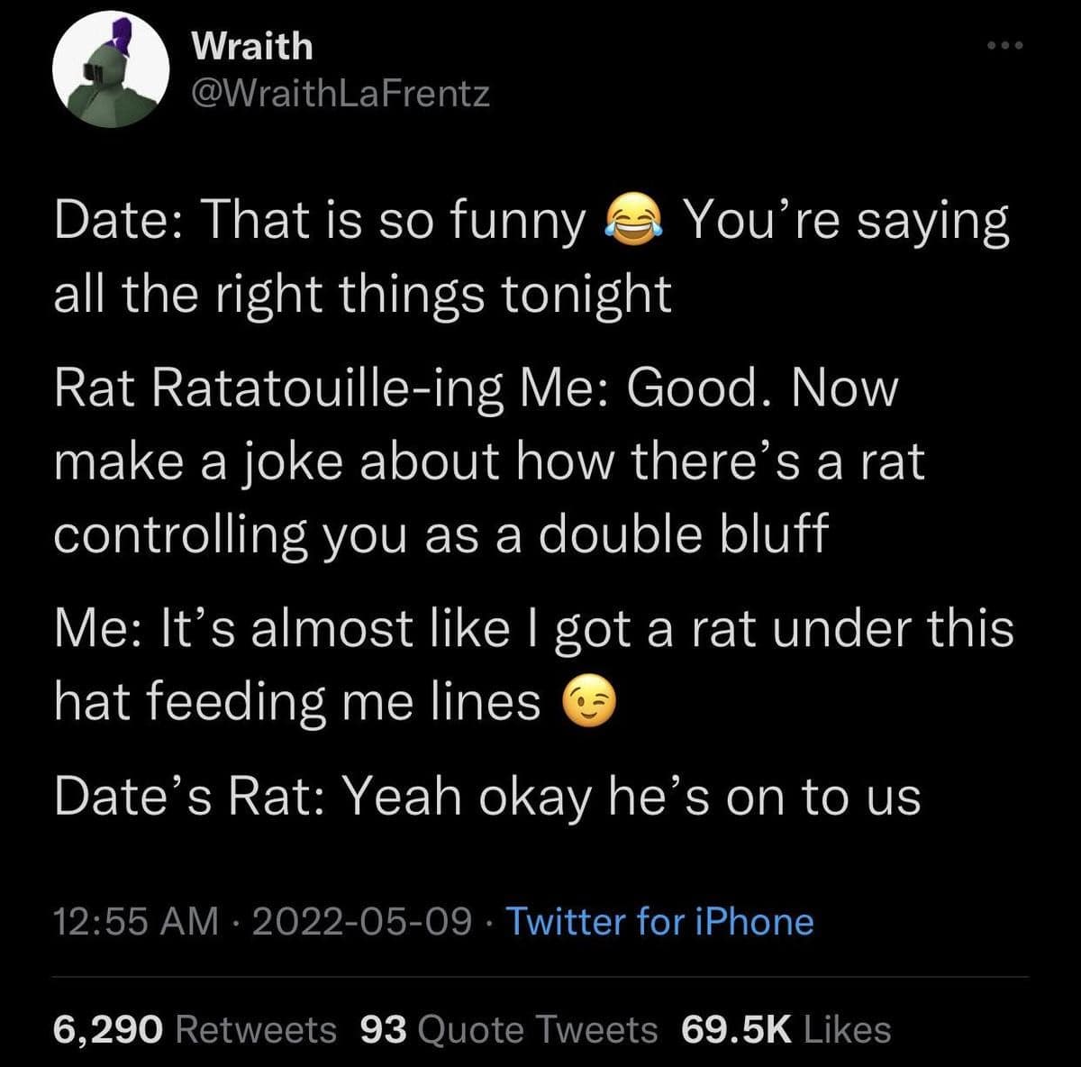1081x1067 pixels.
Task: Open Wraith's profile picture avatar
Action: (x=111, y=69)
